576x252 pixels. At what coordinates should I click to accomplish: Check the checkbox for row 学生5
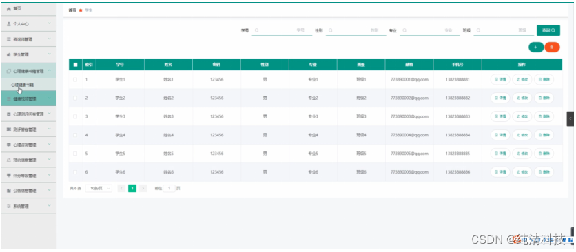(75, 154)
